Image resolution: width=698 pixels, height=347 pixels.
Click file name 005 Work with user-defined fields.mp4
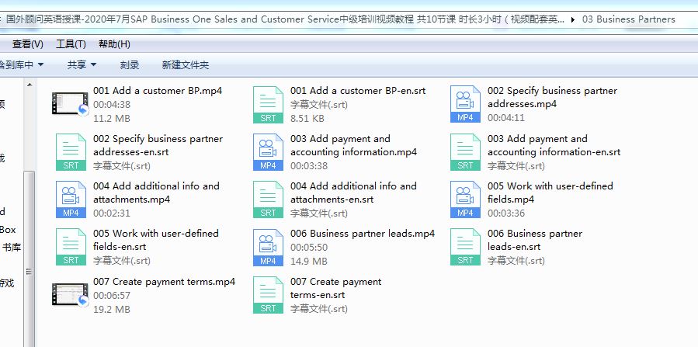(550, 193)
